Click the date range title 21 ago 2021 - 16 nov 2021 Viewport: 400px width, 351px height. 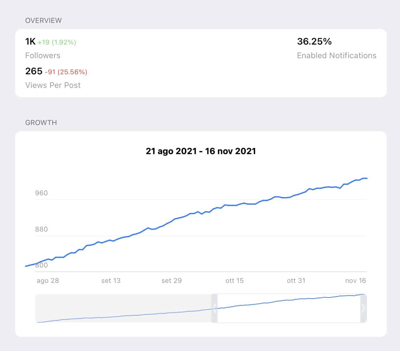201,151
